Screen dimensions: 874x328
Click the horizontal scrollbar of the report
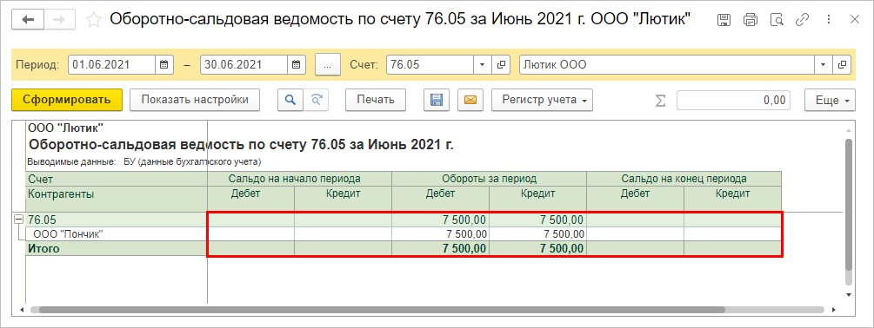[x=378, y=309]
